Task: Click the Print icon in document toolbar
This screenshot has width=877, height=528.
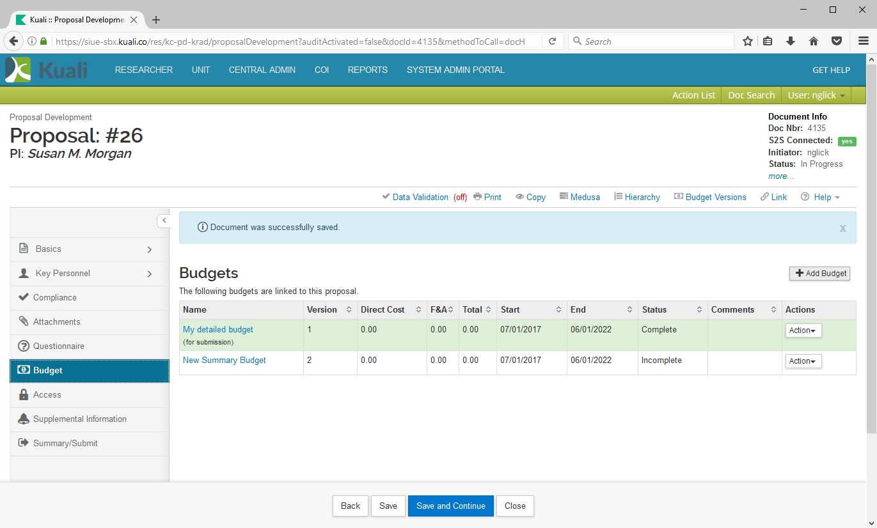Action: coord(477,197)
